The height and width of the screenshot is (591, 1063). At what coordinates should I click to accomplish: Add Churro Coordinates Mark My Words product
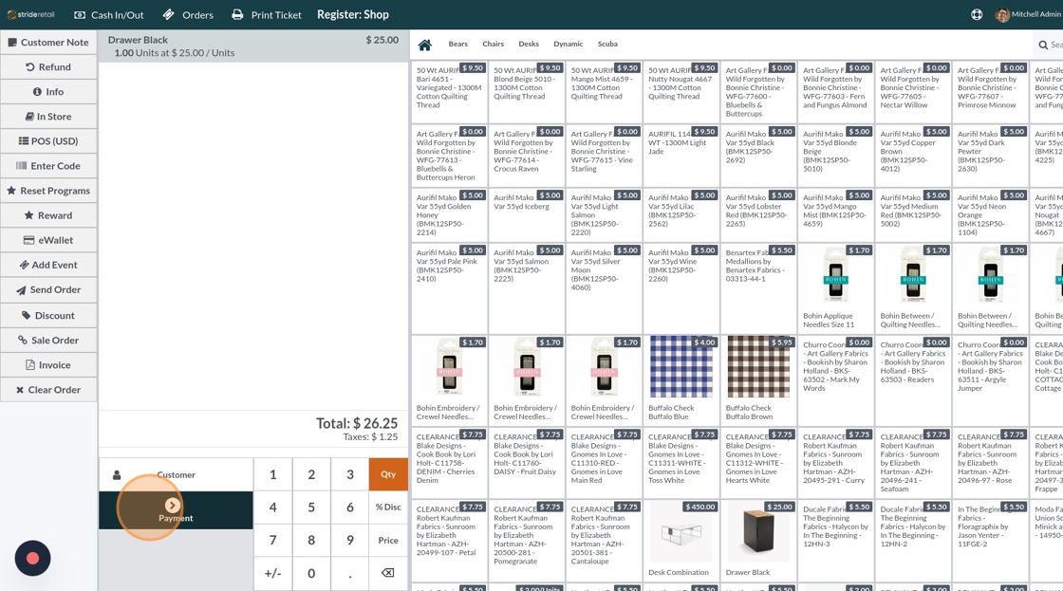point(835,379)
